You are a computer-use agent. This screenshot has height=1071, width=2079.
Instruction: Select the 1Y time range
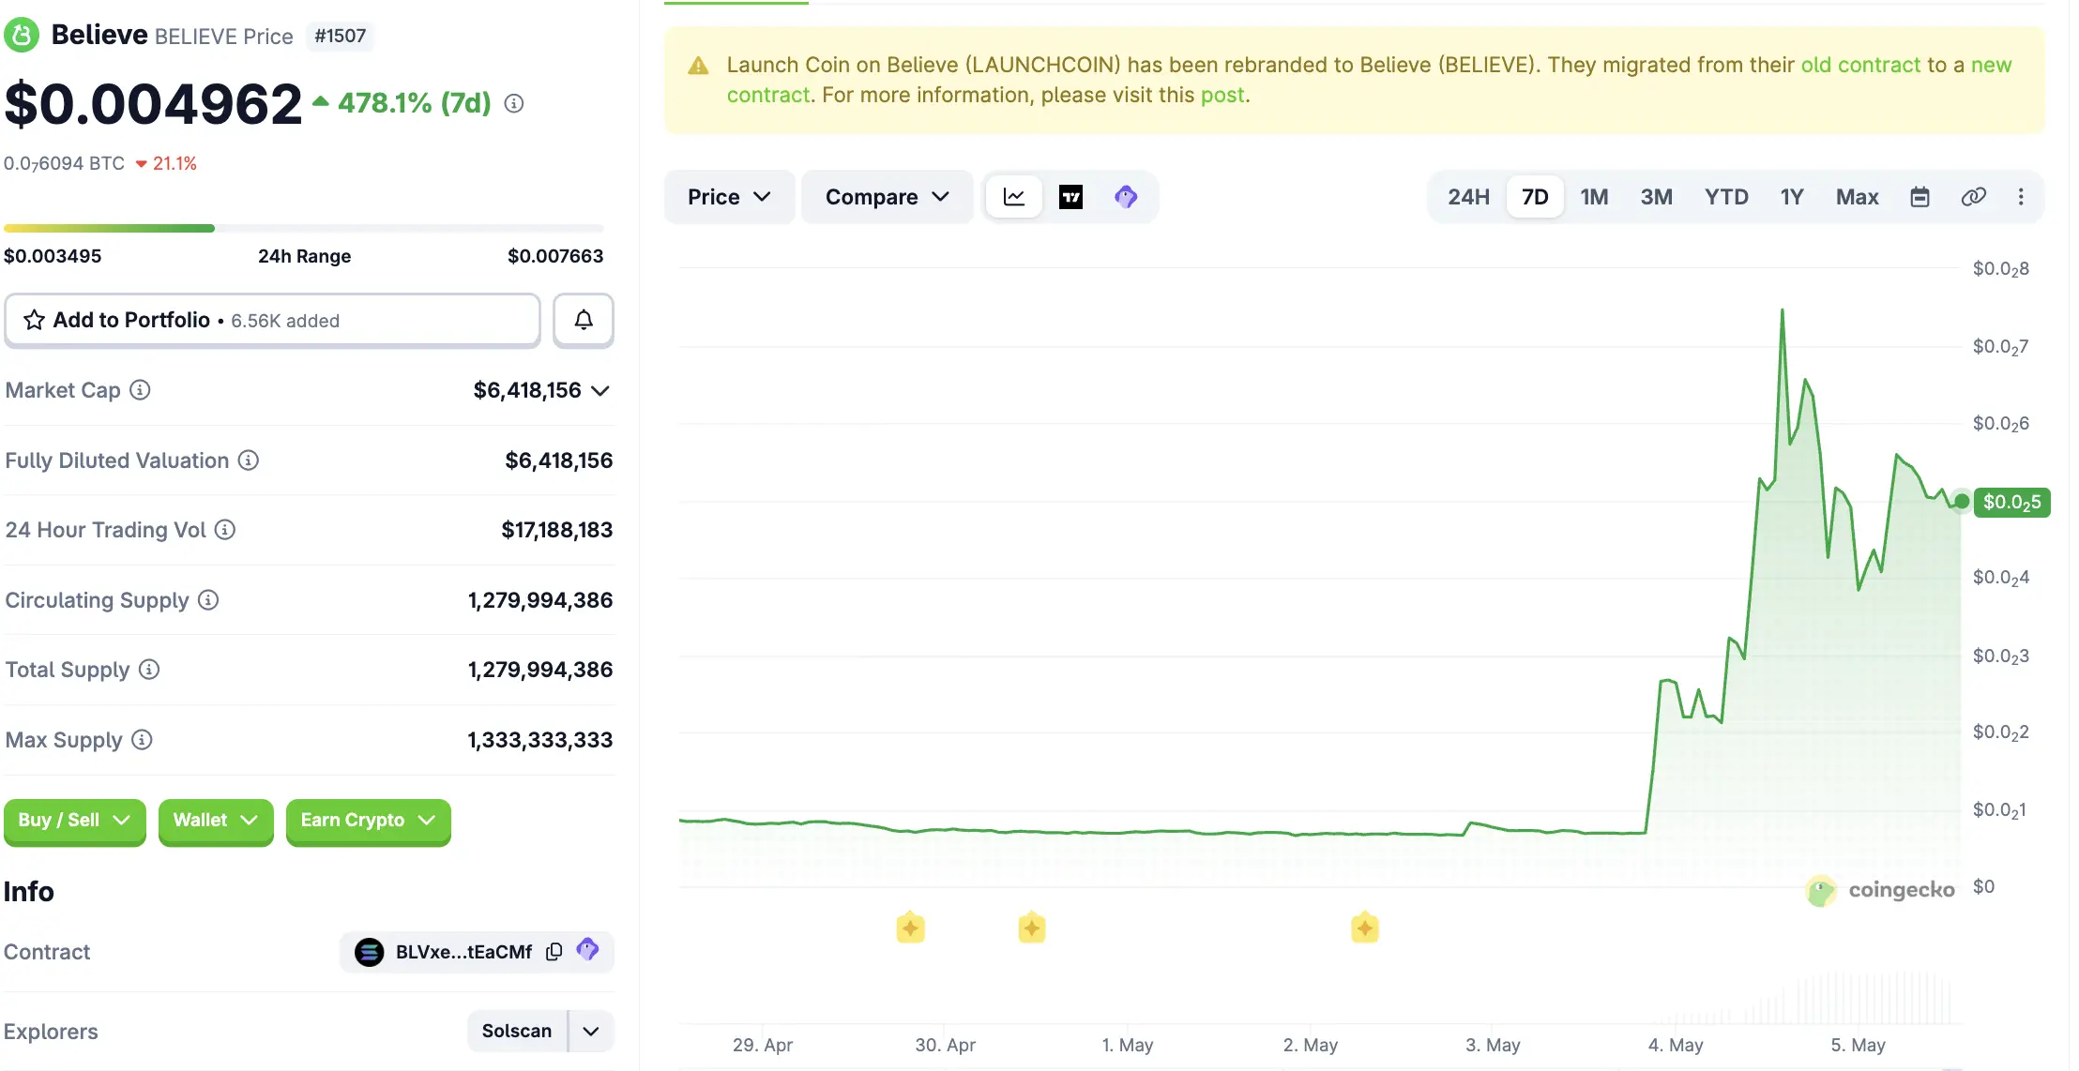(1792, 197)
